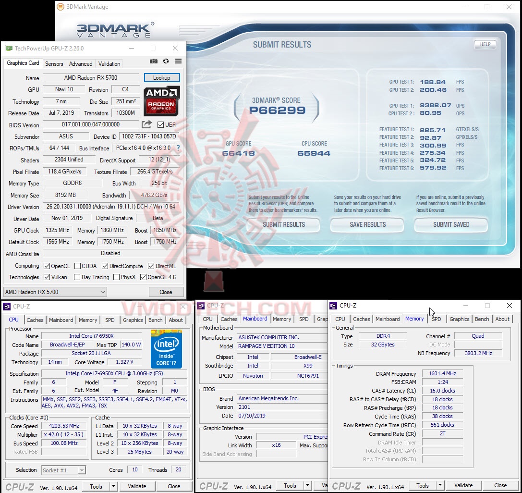
Task: Toggle the Ray Tracing checkbox
Action: [77, 277]
